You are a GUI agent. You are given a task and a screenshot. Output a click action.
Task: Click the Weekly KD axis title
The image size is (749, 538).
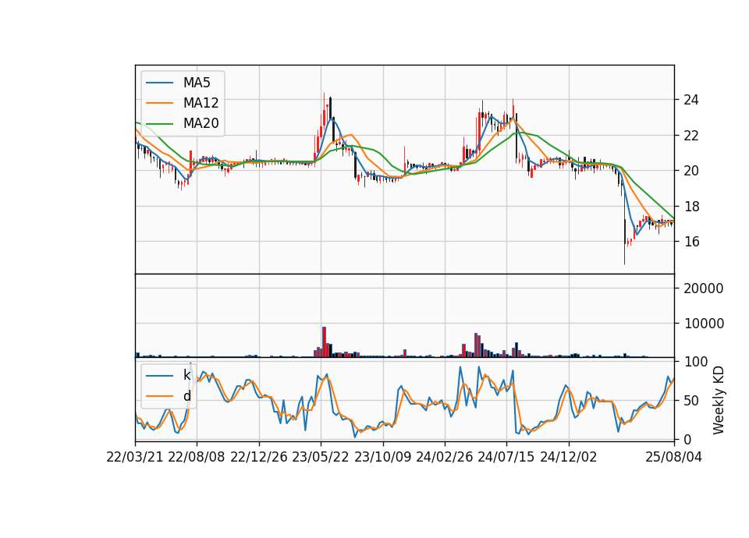click(x=718, y=400)
